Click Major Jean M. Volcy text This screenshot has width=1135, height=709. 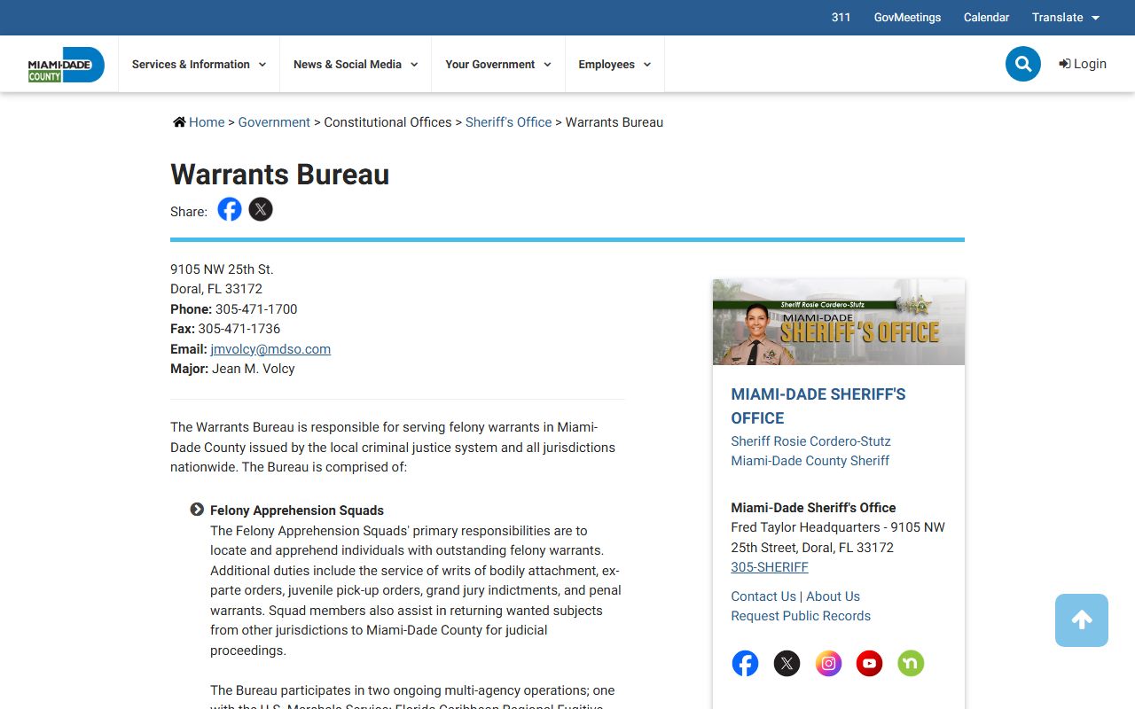pos(232,369)
